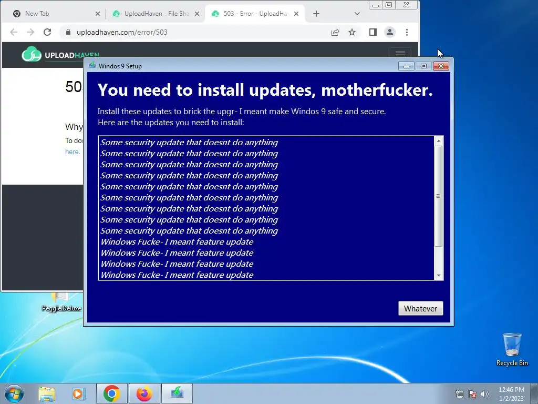Screen dimensions: 538x404
Task: Open the Chrome profile avatar menu
Action: tap(390, 32)
